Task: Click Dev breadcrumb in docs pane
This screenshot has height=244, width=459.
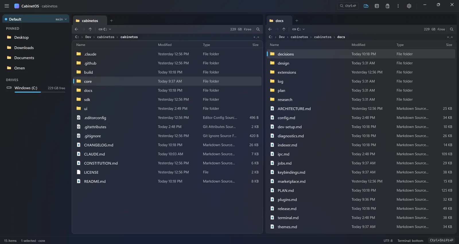Action: 282,37
